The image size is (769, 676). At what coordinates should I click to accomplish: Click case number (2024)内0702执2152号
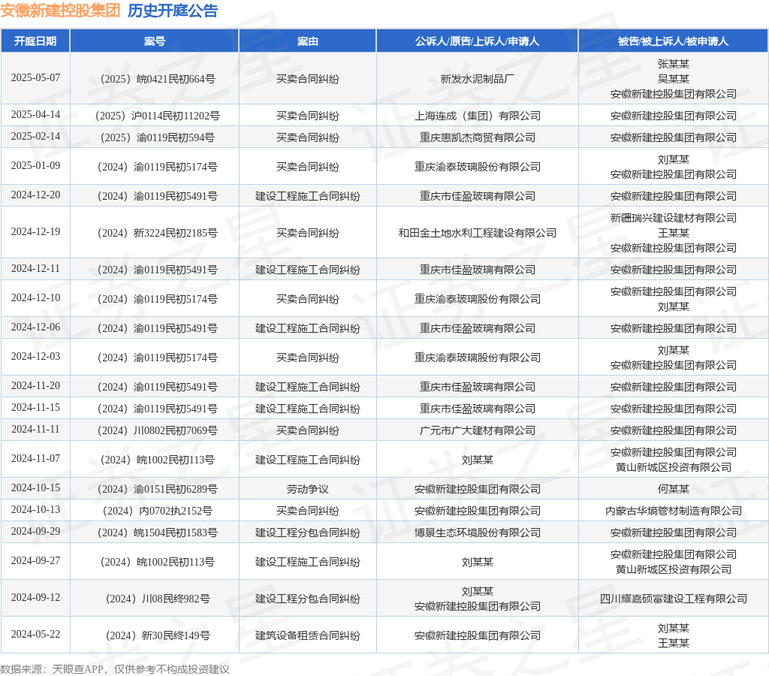pos(158,511)
